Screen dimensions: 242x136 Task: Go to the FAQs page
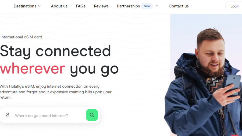click(81, 6)
